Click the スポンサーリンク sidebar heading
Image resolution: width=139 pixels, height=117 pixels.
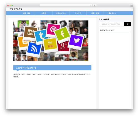click(107, 30)
